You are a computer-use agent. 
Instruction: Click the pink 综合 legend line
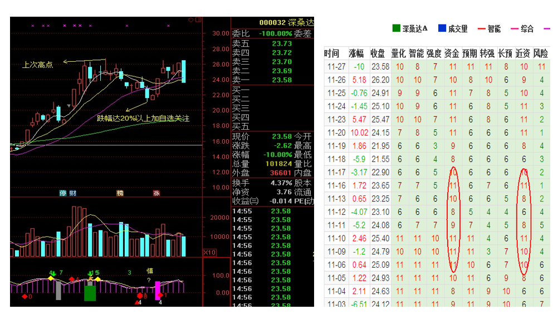(x=514, y=29)
